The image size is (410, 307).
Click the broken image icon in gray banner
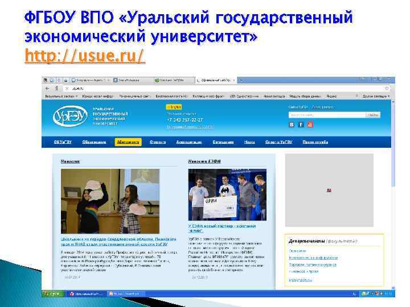(329, 190)
